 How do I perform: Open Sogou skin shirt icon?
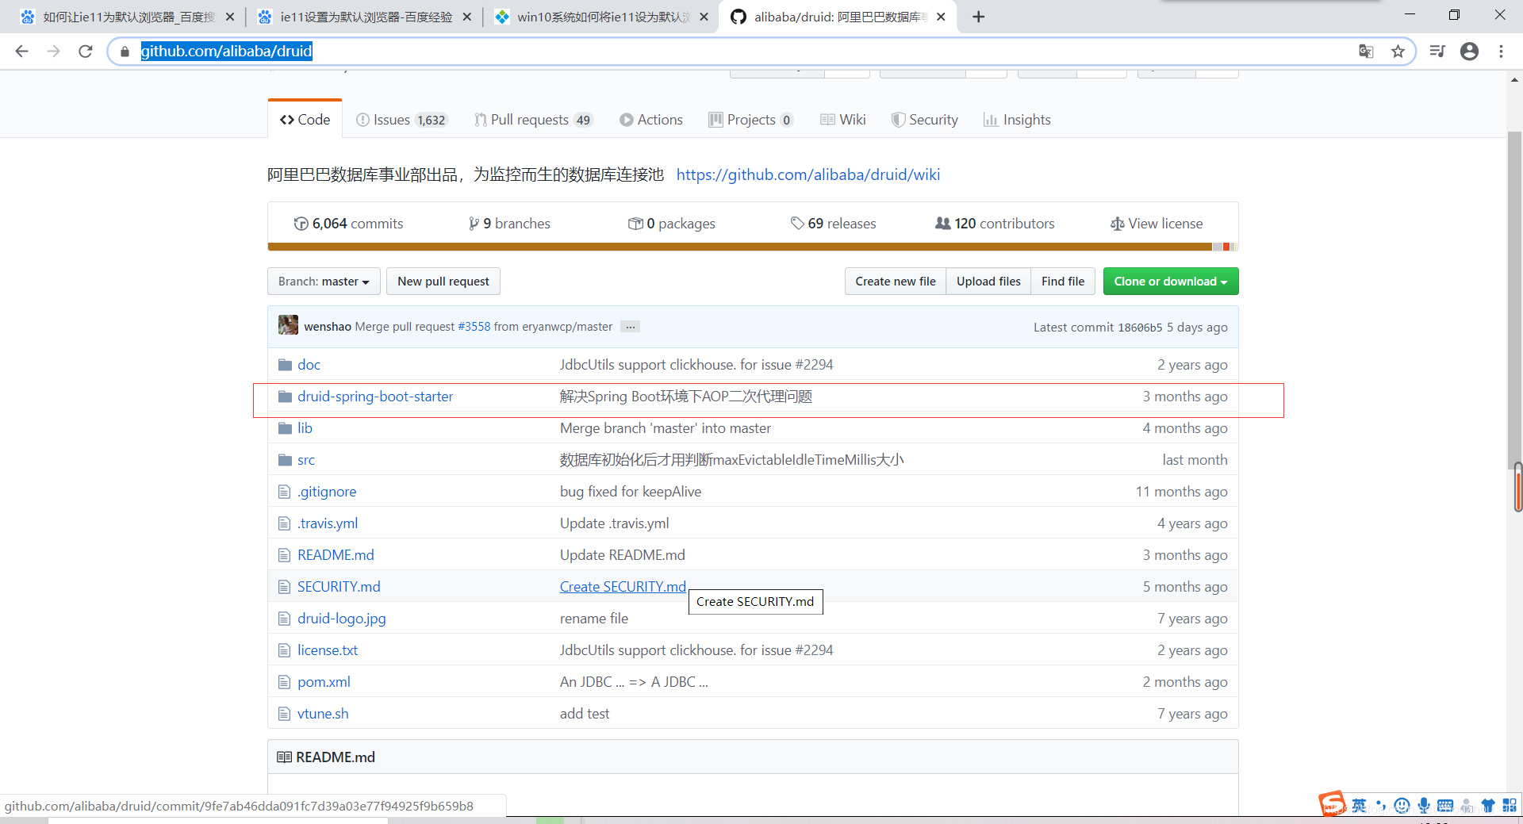point(1488,806)
